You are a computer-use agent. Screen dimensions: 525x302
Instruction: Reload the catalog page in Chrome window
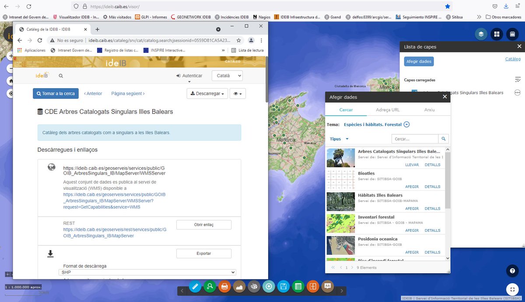[x=40, y=40]
